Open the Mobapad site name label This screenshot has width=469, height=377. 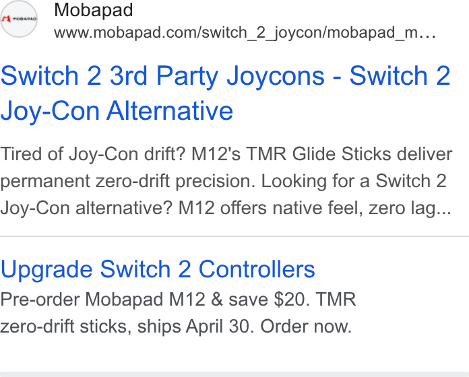tap(93, 10)
